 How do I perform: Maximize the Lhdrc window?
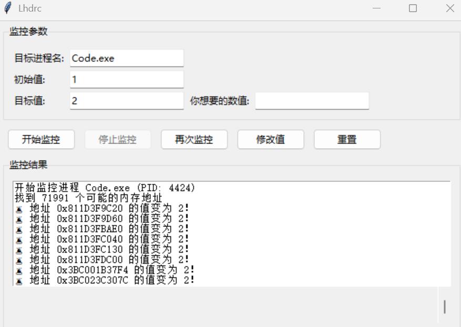point(413,8)
